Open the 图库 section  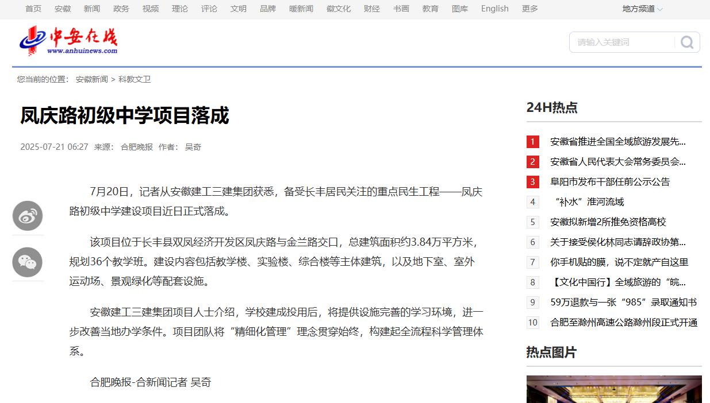[460, 9]
